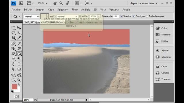Enable Todas las capas checkbox
The image size is (184, 103).
(147, 16)
